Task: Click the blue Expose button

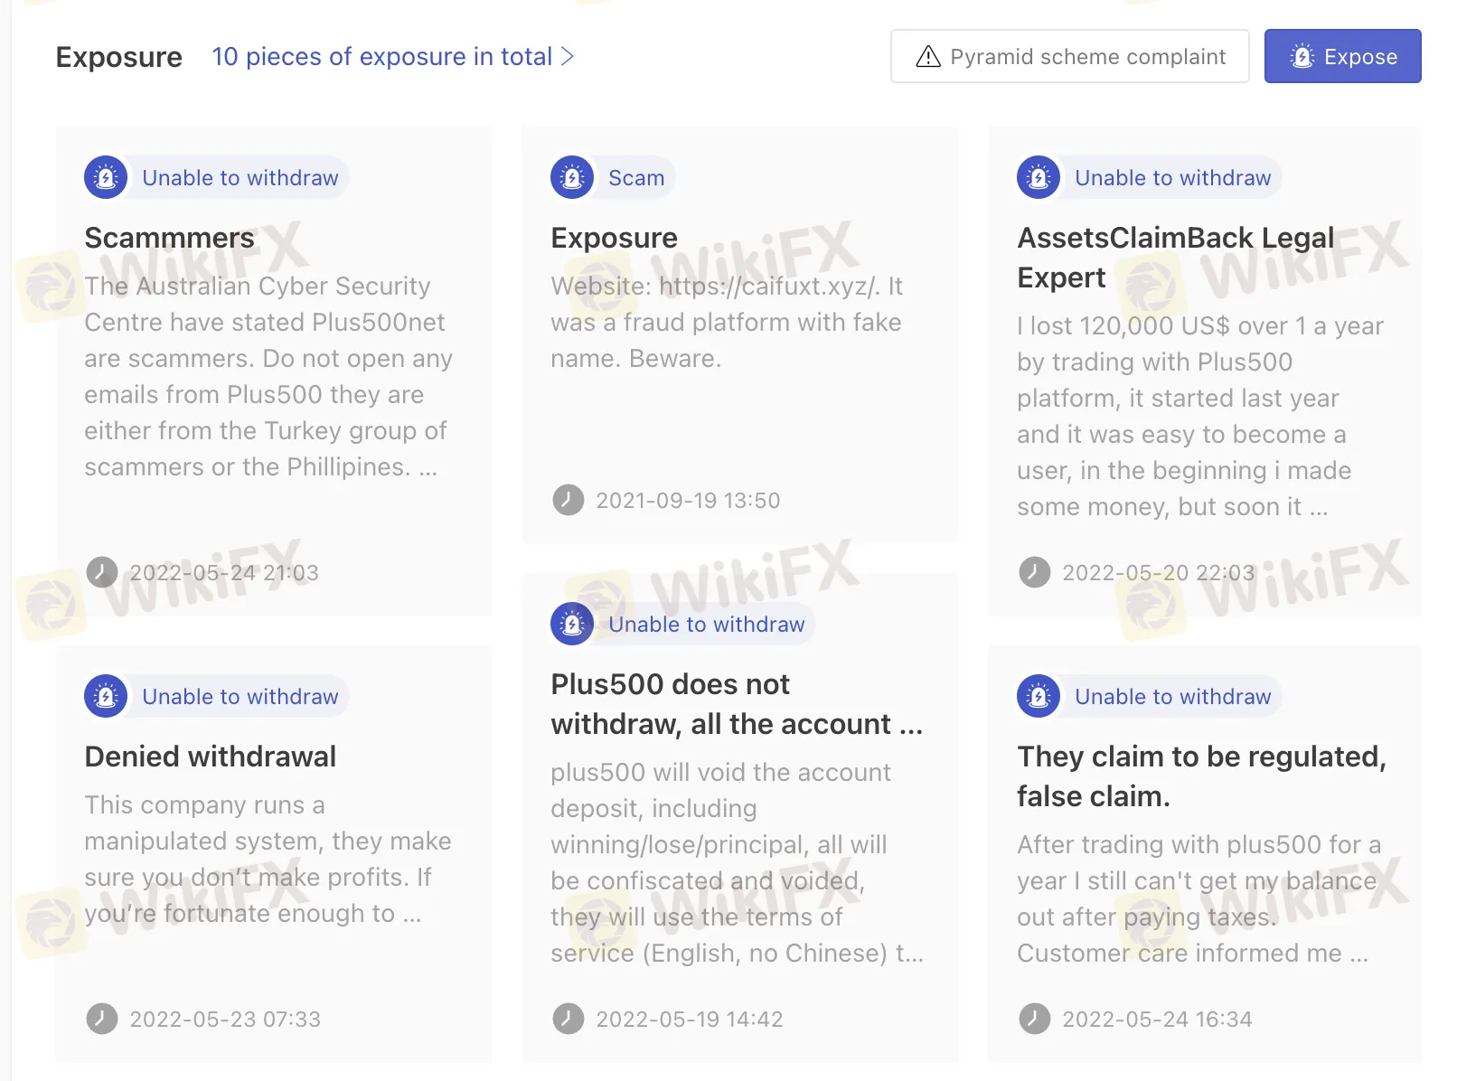Action: point(1342,56)
